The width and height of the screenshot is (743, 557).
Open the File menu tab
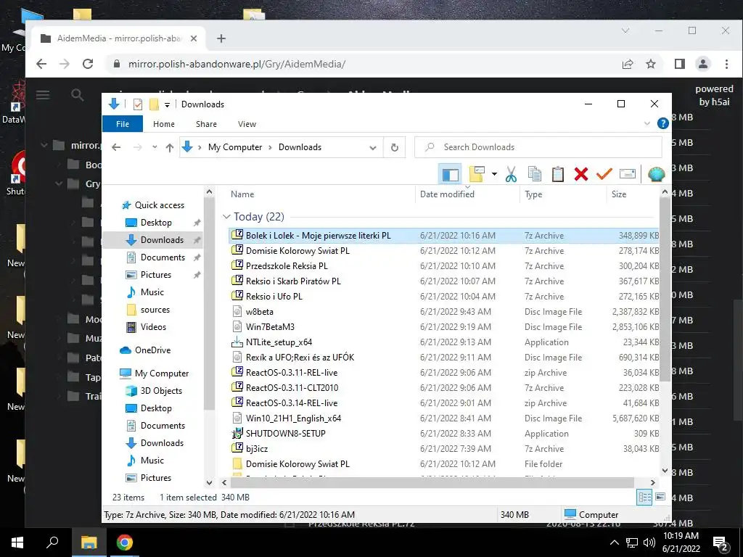point(122,123)
